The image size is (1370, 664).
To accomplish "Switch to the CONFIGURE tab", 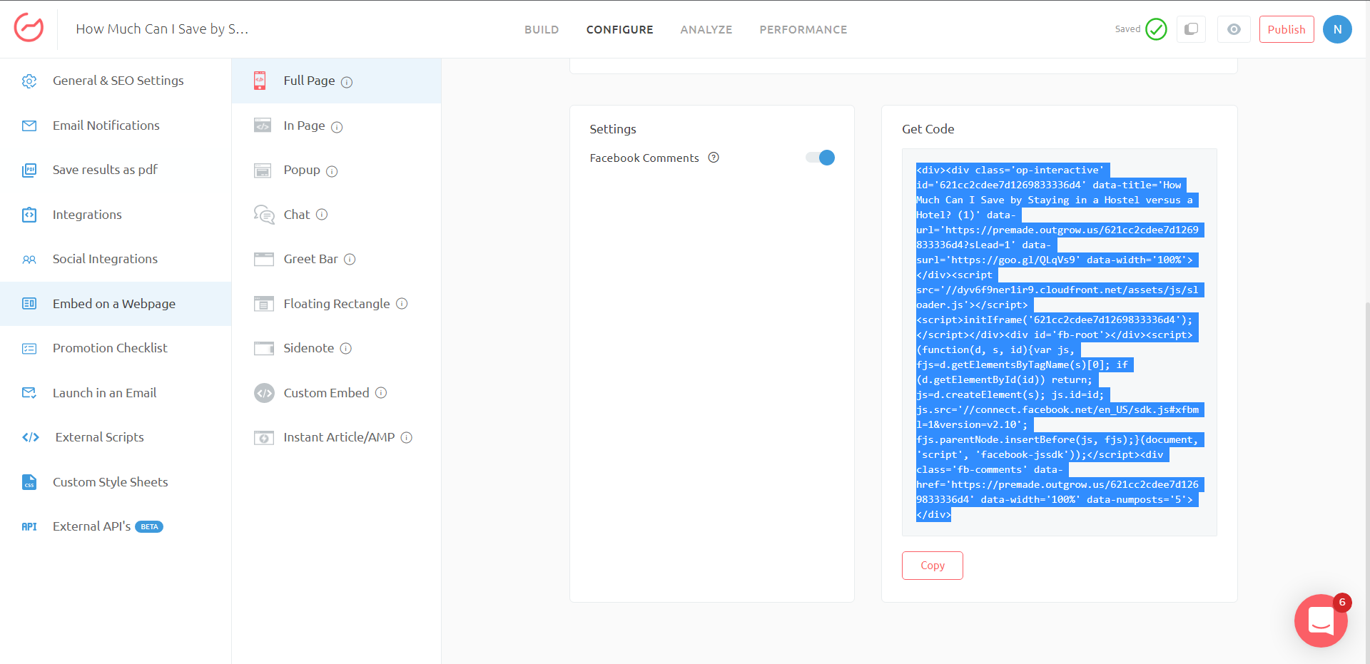I will 619,30.
